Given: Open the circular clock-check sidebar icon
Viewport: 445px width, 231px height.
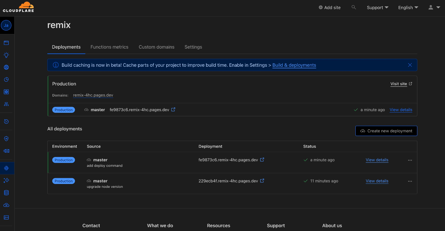Looking at the screenshot, I should (6, 121).
